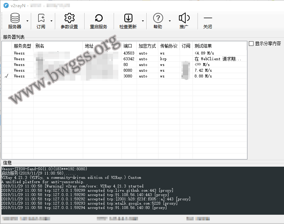Open the 服务器 (Servers) toolbar icon

click(15, 21)
